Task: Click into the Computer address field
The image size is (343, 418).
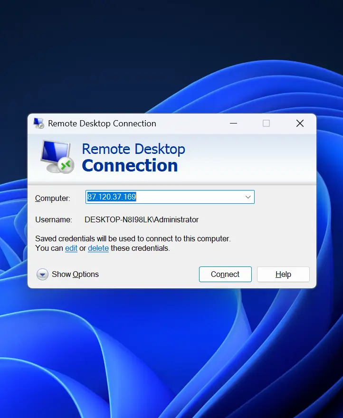Action: point(170,197)
